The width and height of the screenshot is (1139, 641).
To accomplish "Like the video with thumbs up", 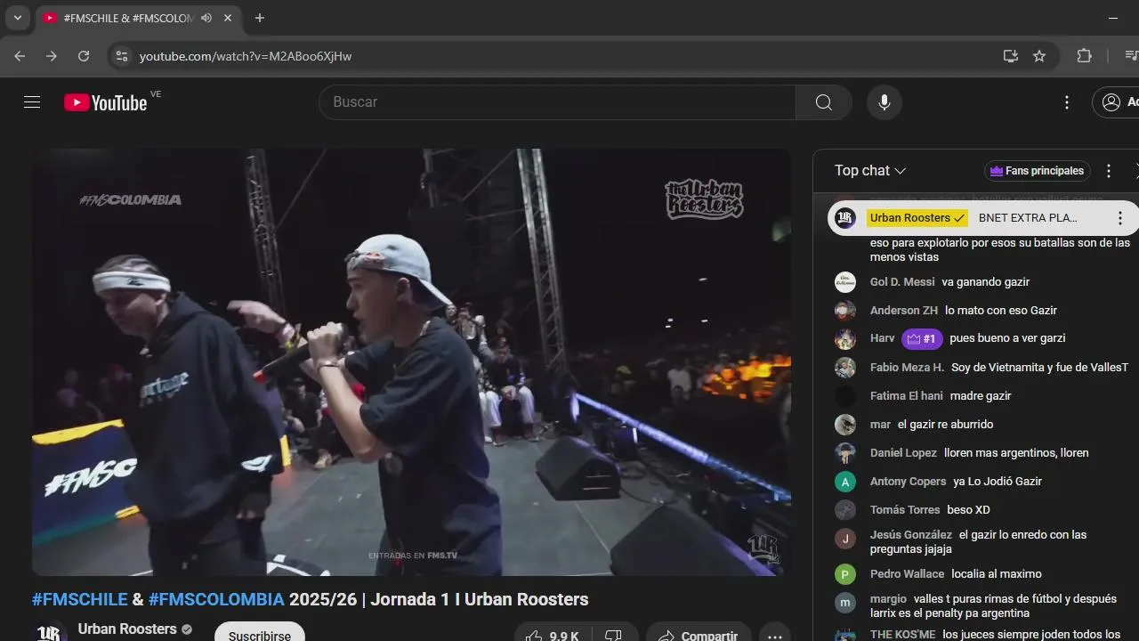I will (553, 636).
